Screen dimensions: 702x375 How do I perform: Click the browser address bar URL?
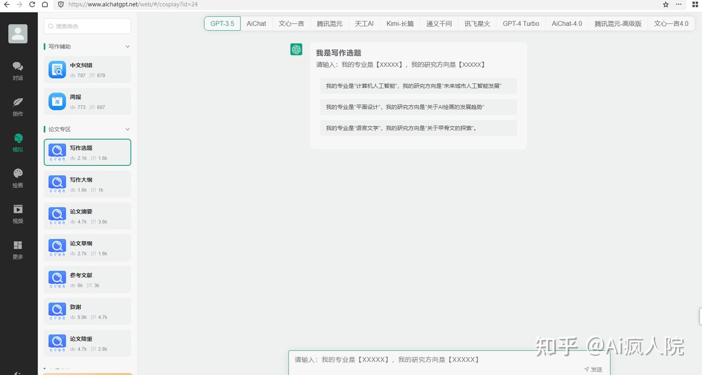[133, 4]
